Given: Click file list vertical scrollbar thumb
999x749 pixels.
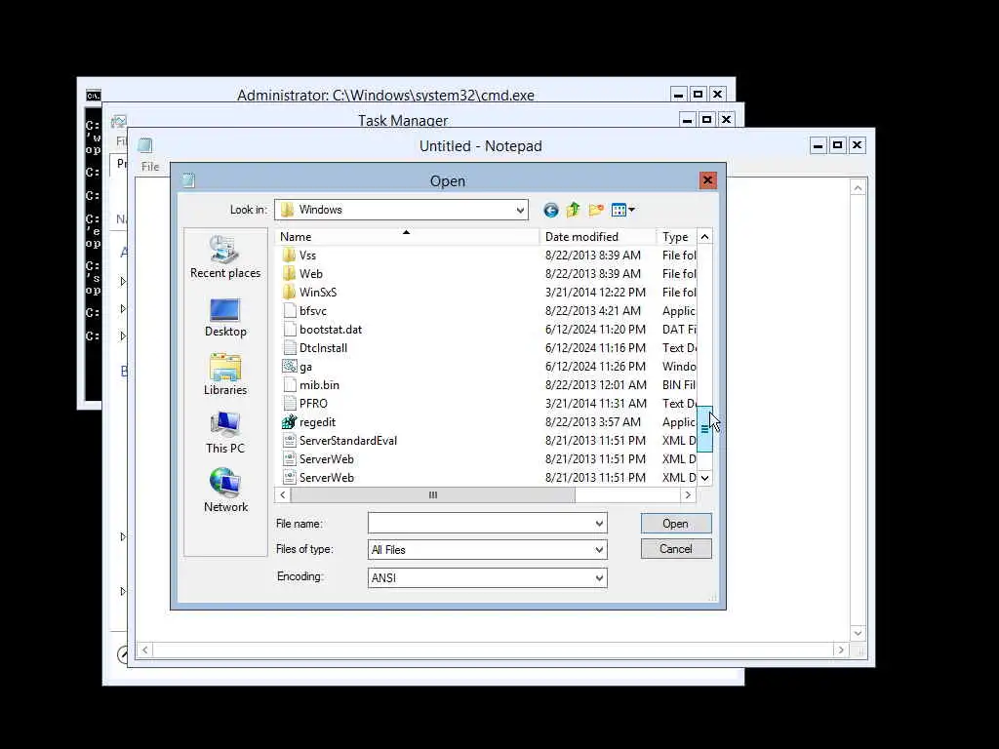Looking at the screenshot, I should click(x=704, y=429).
